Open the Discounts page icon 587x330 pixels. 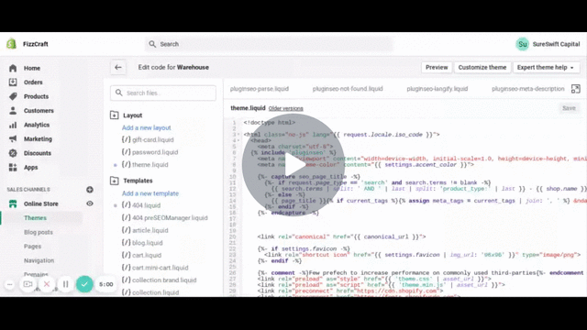13,153
